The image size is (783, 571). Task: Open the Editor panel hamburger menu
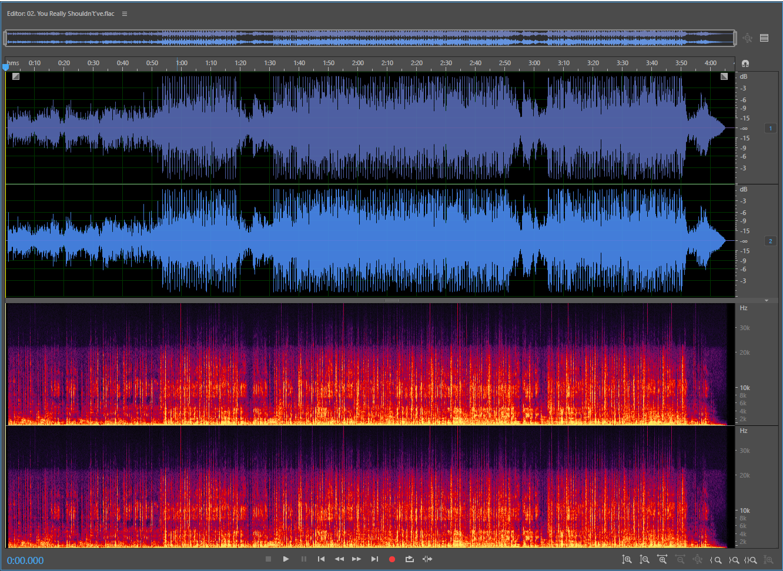(x=125, y=14)
